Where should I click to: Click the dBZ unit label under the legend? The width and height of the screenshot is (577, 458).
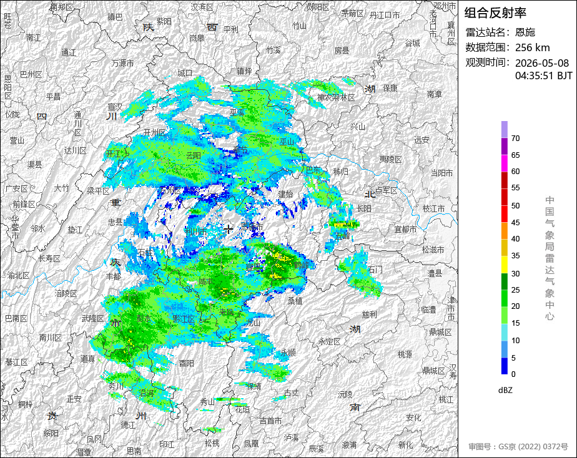tap(505, 391)
